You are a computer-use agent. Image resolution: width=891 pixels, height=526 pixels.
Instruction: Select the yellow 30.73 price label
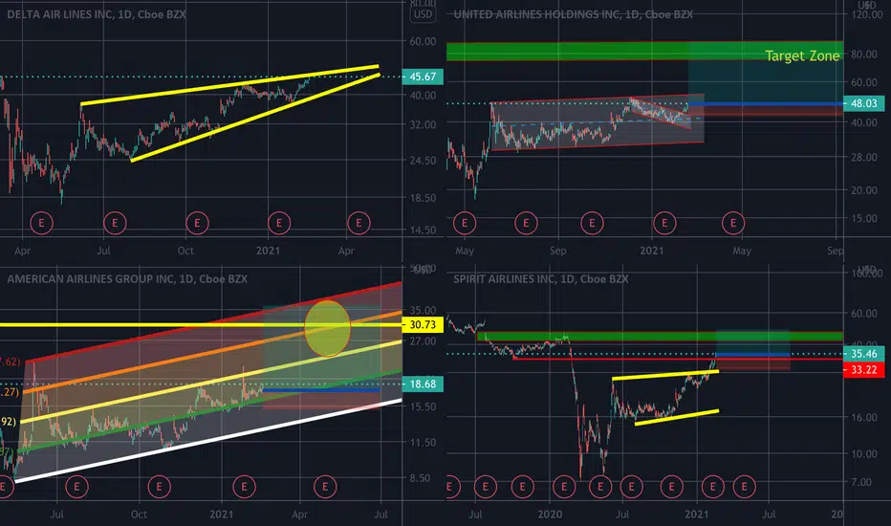coord(423,325)
